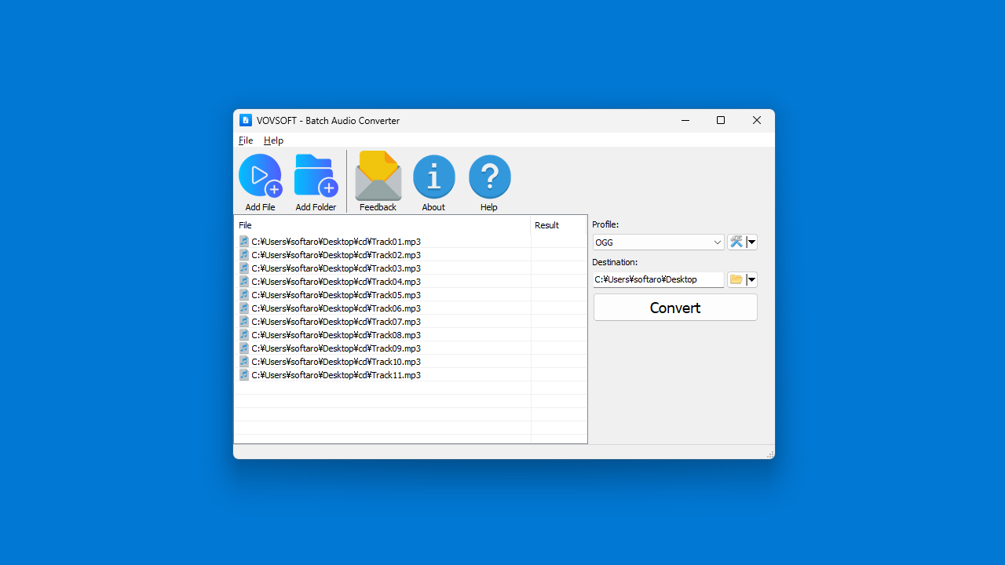The image size is (1005, 565).
Task: Select the Track11.mp3 file path
Action: 336,375
